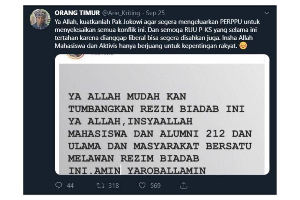Image resolution: width=300 pixels, height=200 pixels.
Task: Click the 569 likes count
Action: coord(155,186)
